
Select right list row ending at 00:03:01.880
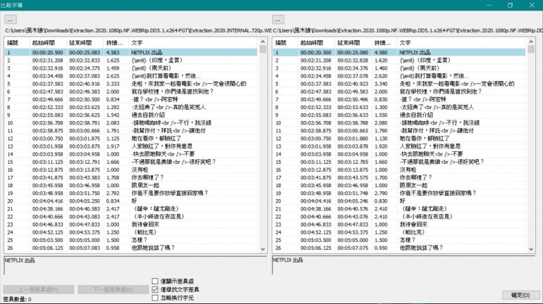pos(399,139)
